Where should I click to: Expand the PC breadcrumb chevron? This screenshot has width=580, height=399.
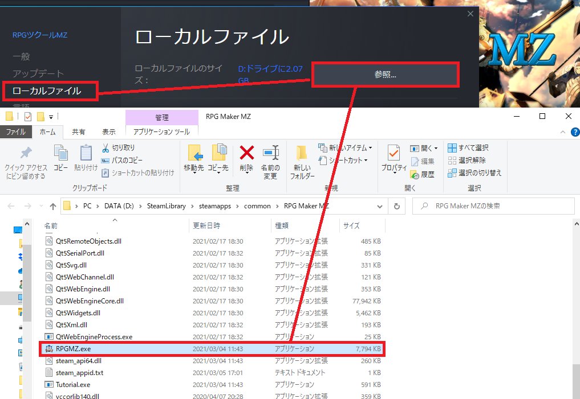pyautogui.click(x=98, y=206)
